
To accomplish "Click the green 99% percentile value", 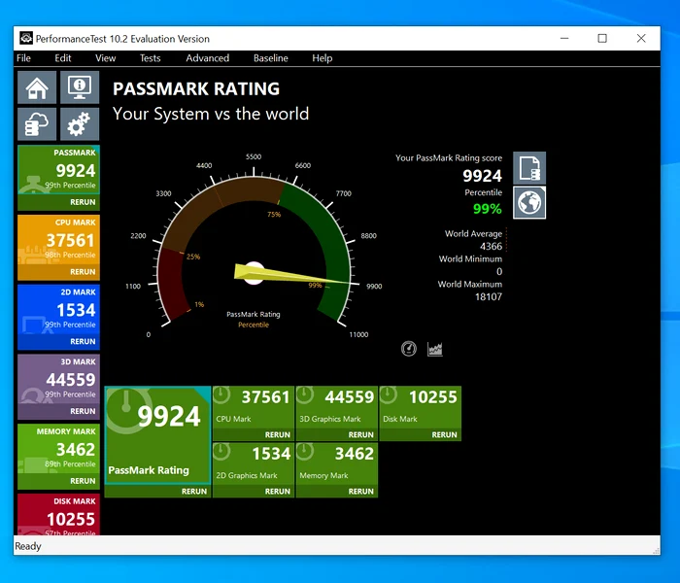I will (488, 209).
